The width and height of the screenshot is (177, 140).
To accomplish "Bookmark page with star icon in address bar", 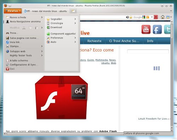I will (x=131, y=17).
